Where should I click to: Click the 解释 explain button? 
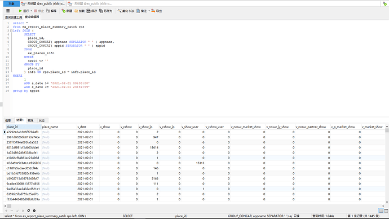click(x=51, y=11)
